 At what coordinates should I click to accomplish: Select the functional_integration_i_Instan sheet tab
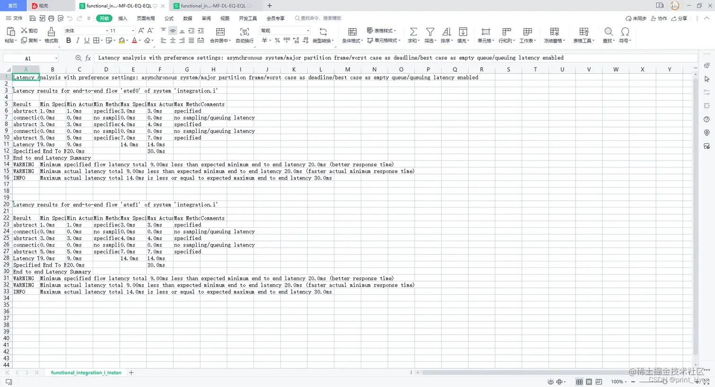coord(86,373)
